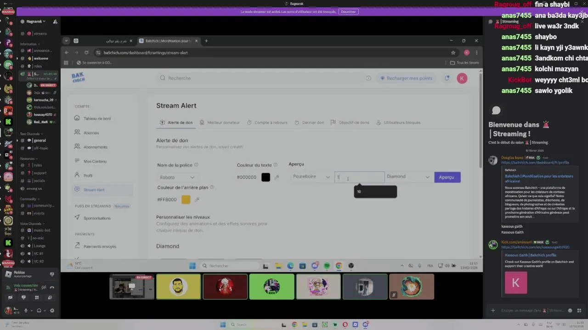Click the streamed browser address bar
588x330 pixels.
[x=271, y=53]
